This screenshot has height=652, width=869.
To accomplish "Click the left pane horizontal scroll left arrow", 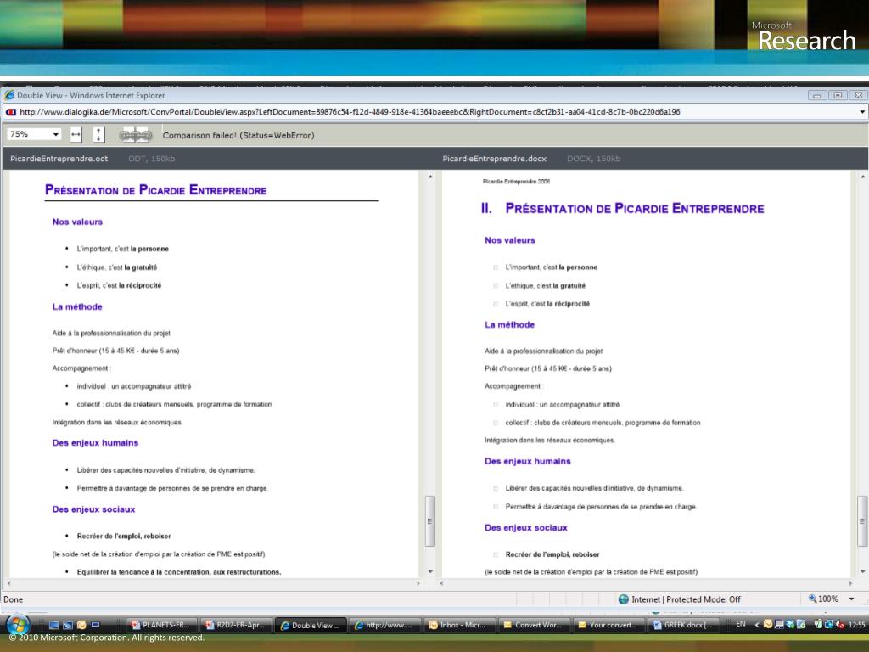I will 8,583.
